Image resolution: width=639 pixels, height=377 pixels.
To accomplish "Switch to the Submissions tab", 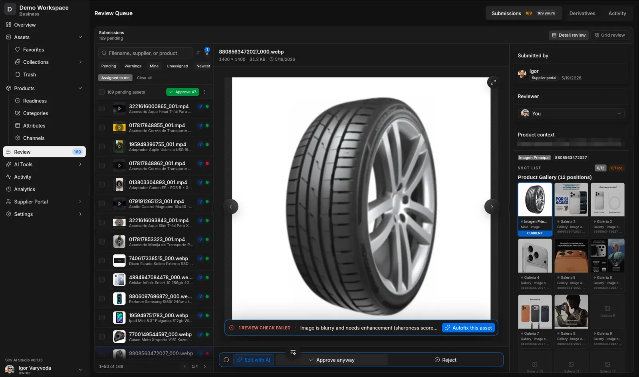I will pos(524,13).
